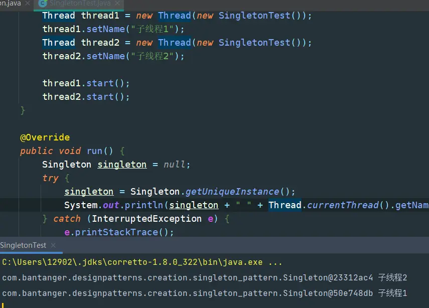This screenshot has height=308, width=429.
Task: Click getUniqueInstance method call
Action: (232, 192)
